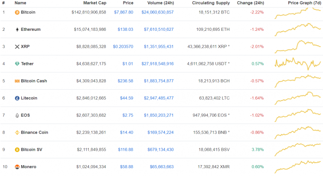This screenshot has width=323, height=176.
Task: Click the Ethereum diamond icon
Action: tap(17, 29)
